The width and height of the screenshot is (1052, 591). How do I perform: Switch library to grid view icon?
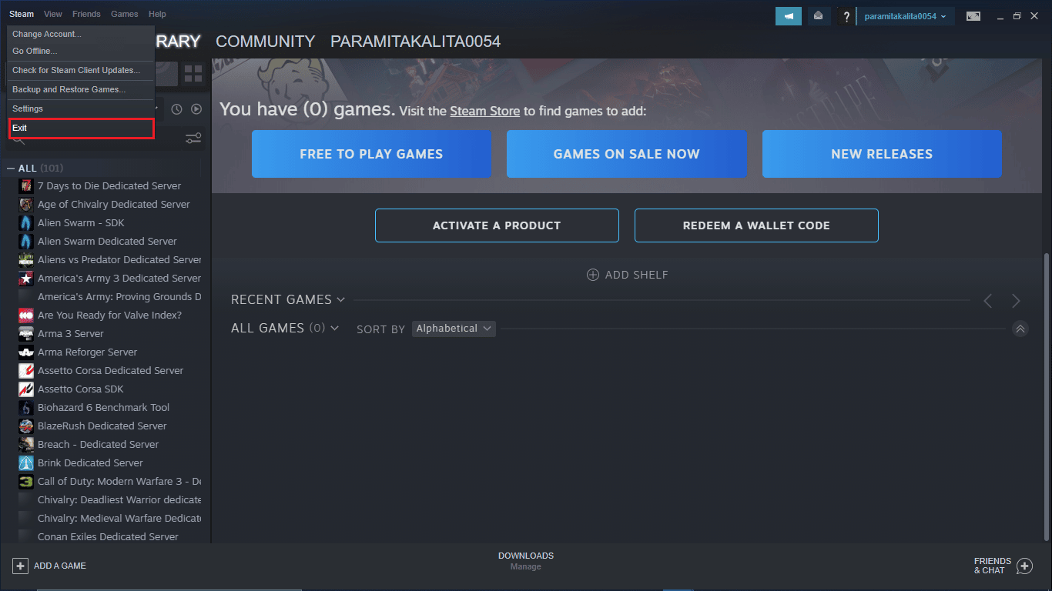193,73
